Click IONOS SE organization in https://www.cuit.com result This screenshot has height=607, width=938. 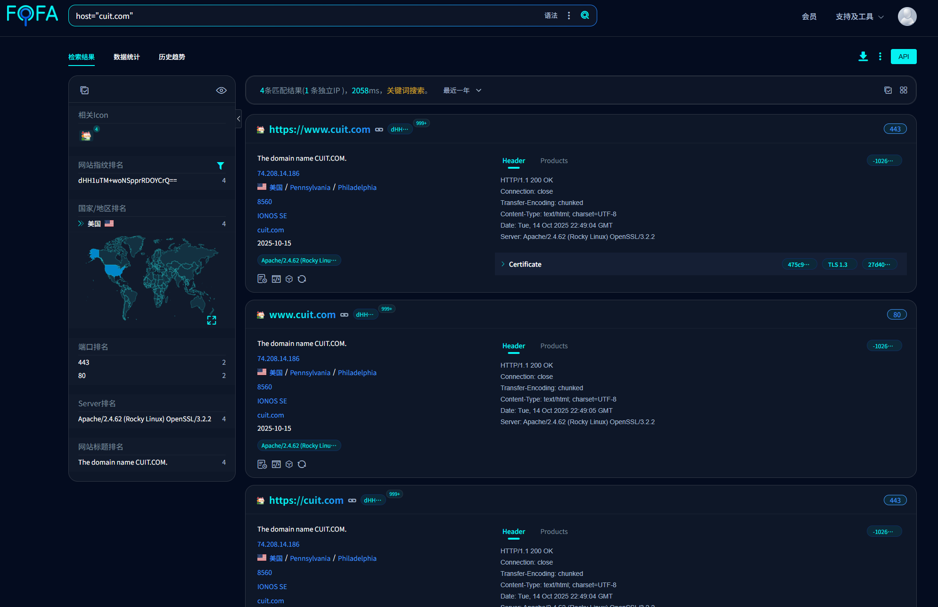click(272, 216)
